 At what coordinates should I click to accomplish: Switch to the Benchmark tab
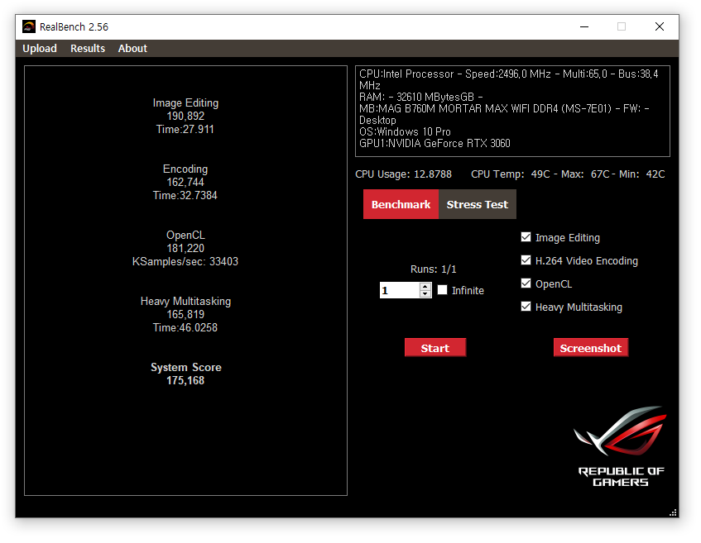pyautogui.click(x=401, y=204)
